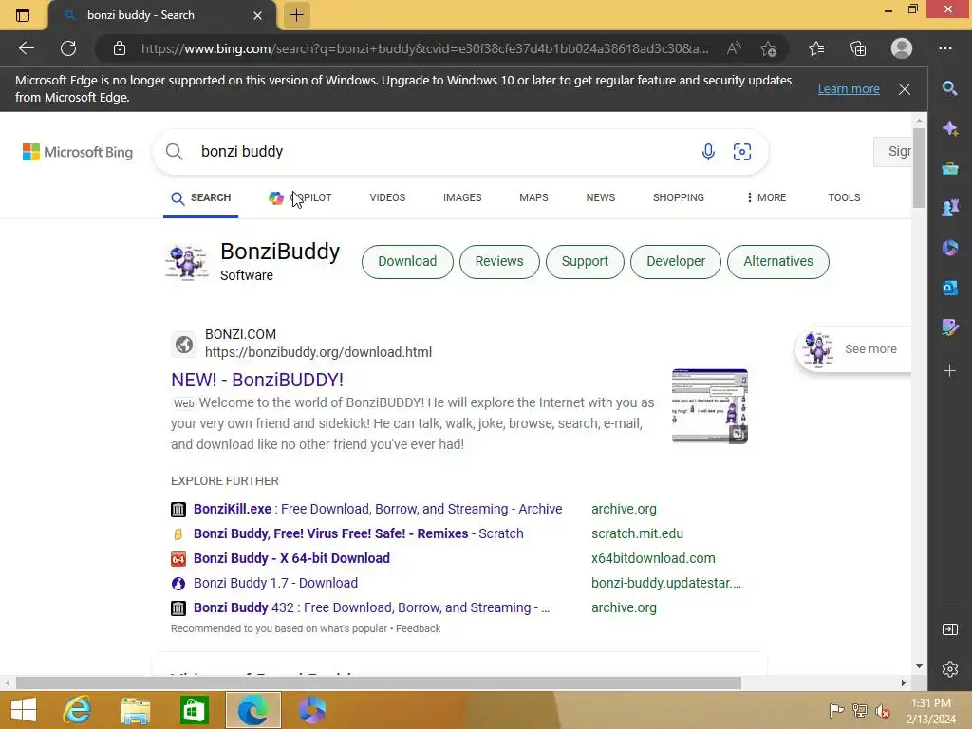Start voice search with microphone
Screen dimensions: 972x729
tap(708, 152)
